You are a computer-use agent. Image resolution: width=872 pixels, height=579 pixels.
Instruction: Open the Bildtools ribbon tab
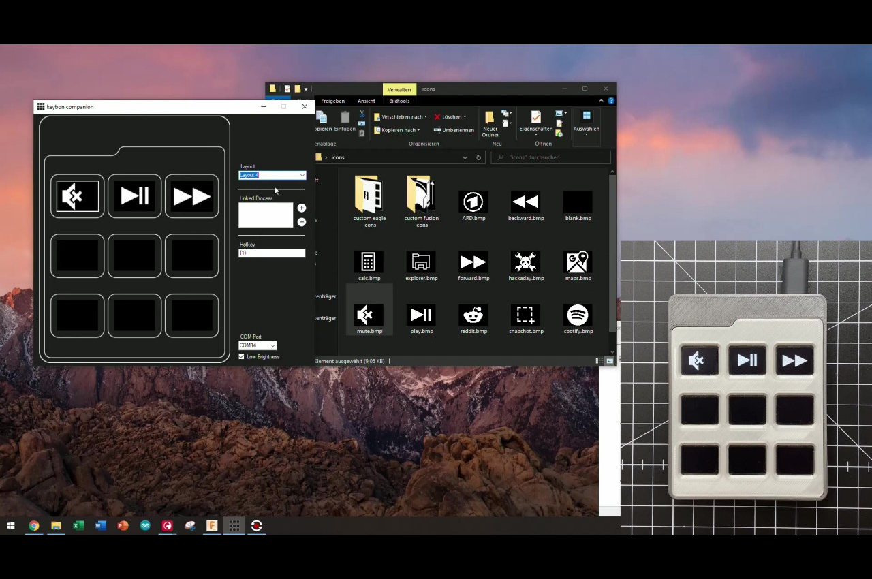(399, 101)
